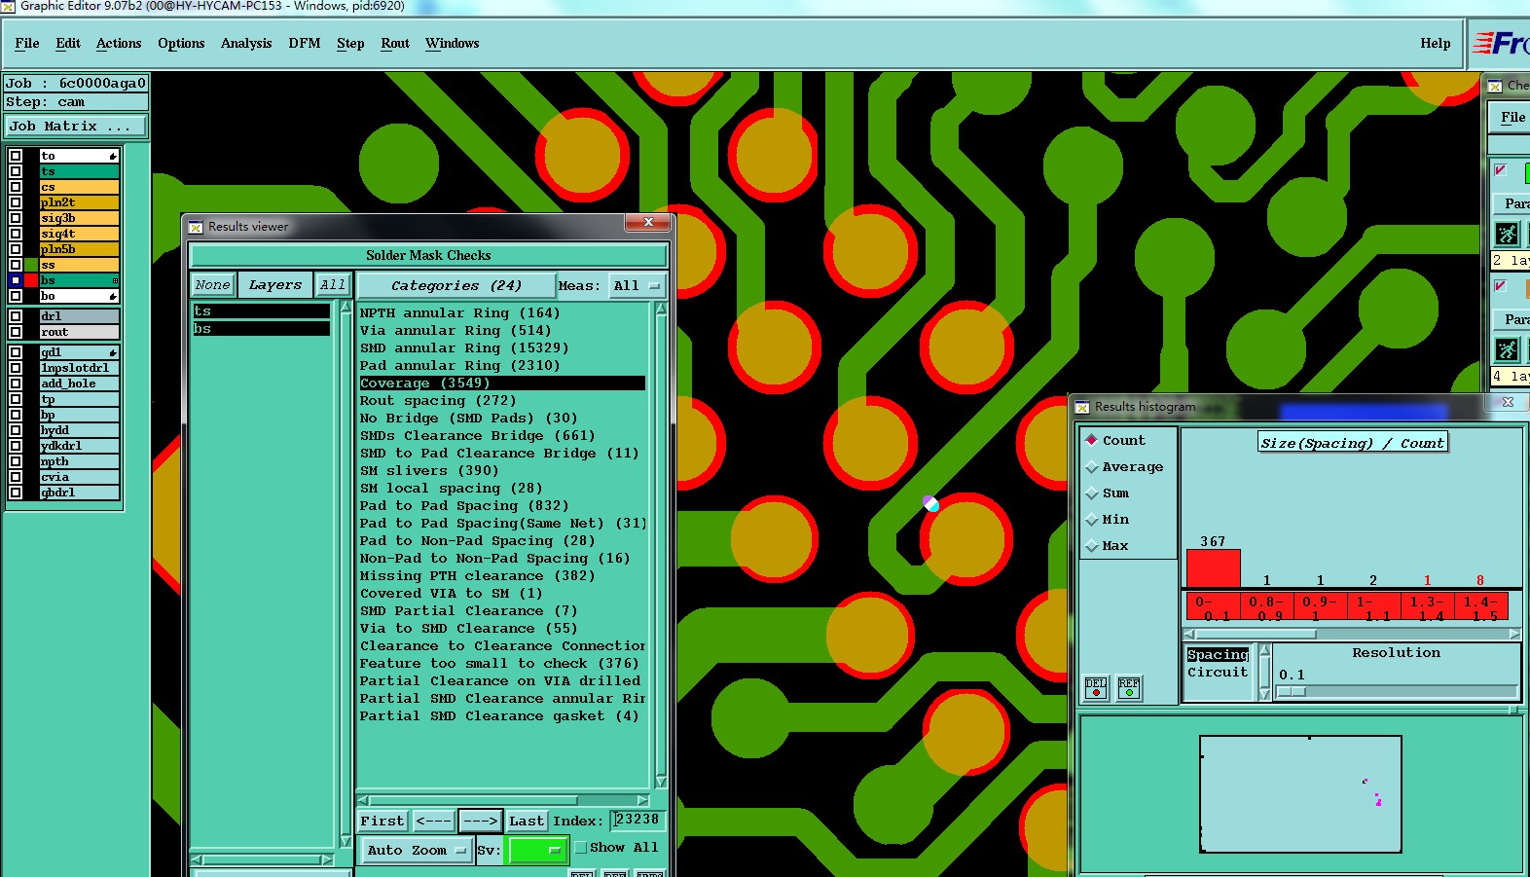This screenshot has height=877, width=1530.
Task: Select Circuit in histogram type list
Action: click(1218, 673)
